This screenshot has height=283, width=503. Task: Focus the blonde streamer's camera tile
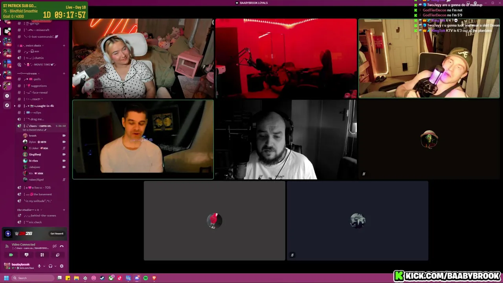click(x=143, y=58)
